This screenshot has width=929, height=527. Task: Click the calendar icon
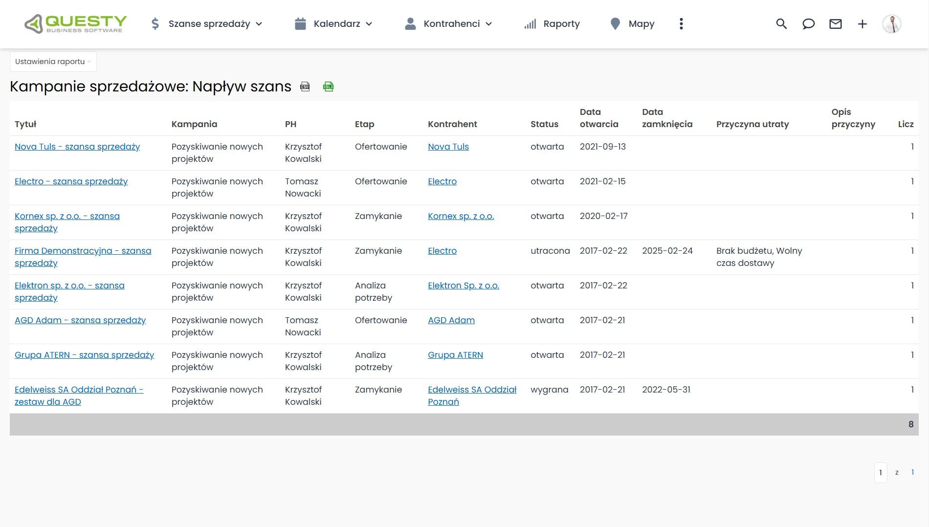coord(300,24)
